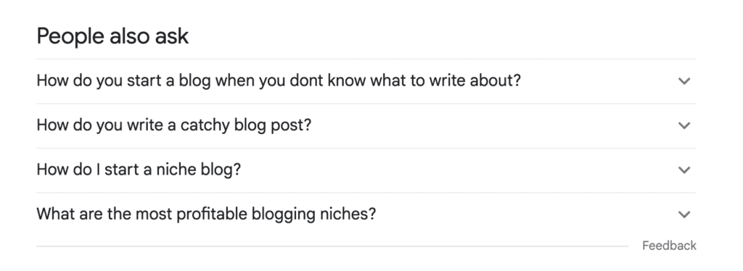Viewport: 743px width, 271px height.
Task: Show the answer for starting a blog without ideas
Action: coord(366,81)
